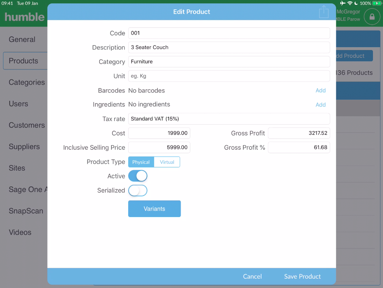Click the Gross Profit % field
This screenshot has width=383, height=288.
[299, 147]
